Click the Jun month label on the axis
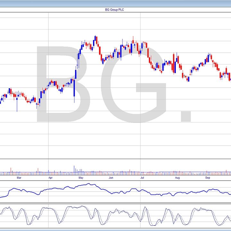231x231 pixels. point(111,177)
